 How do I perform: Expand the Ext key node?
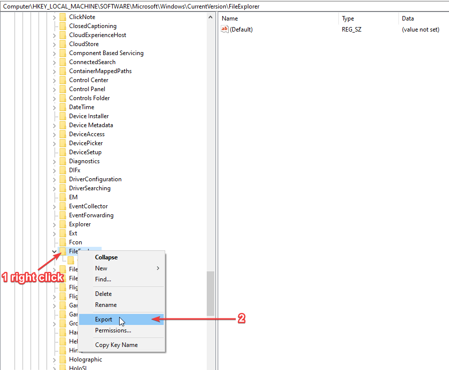coord(54,233)
